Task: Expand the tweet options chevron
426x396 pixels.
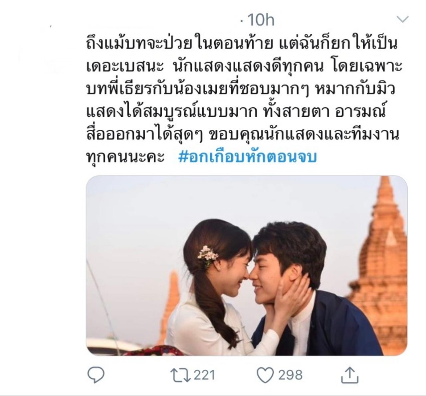Action: pos(403,20)
